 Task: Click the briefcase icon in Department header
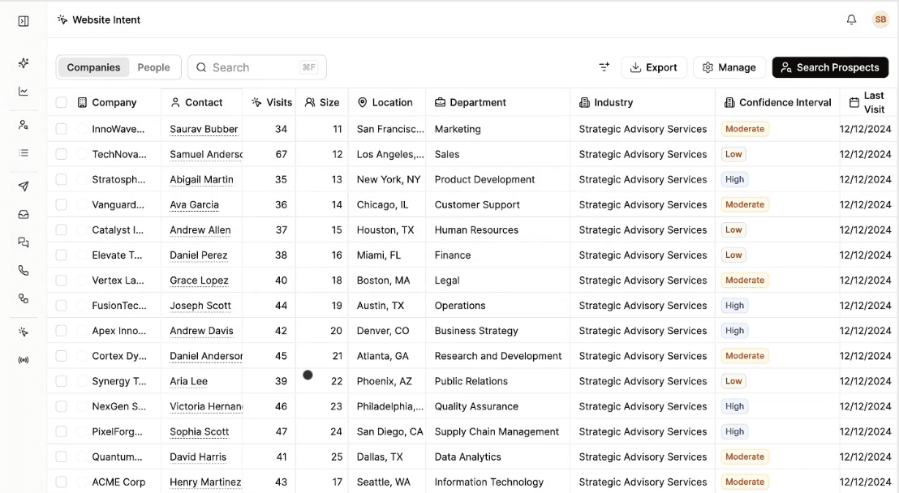(440, 103)
